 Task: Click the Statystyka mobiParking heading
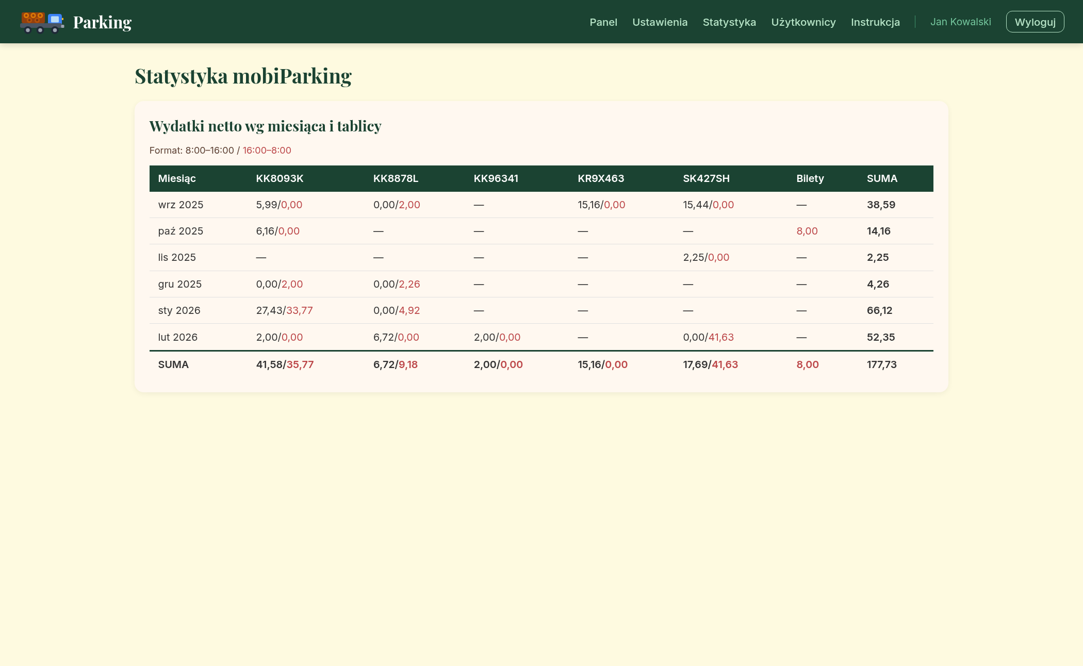(243, 76)
